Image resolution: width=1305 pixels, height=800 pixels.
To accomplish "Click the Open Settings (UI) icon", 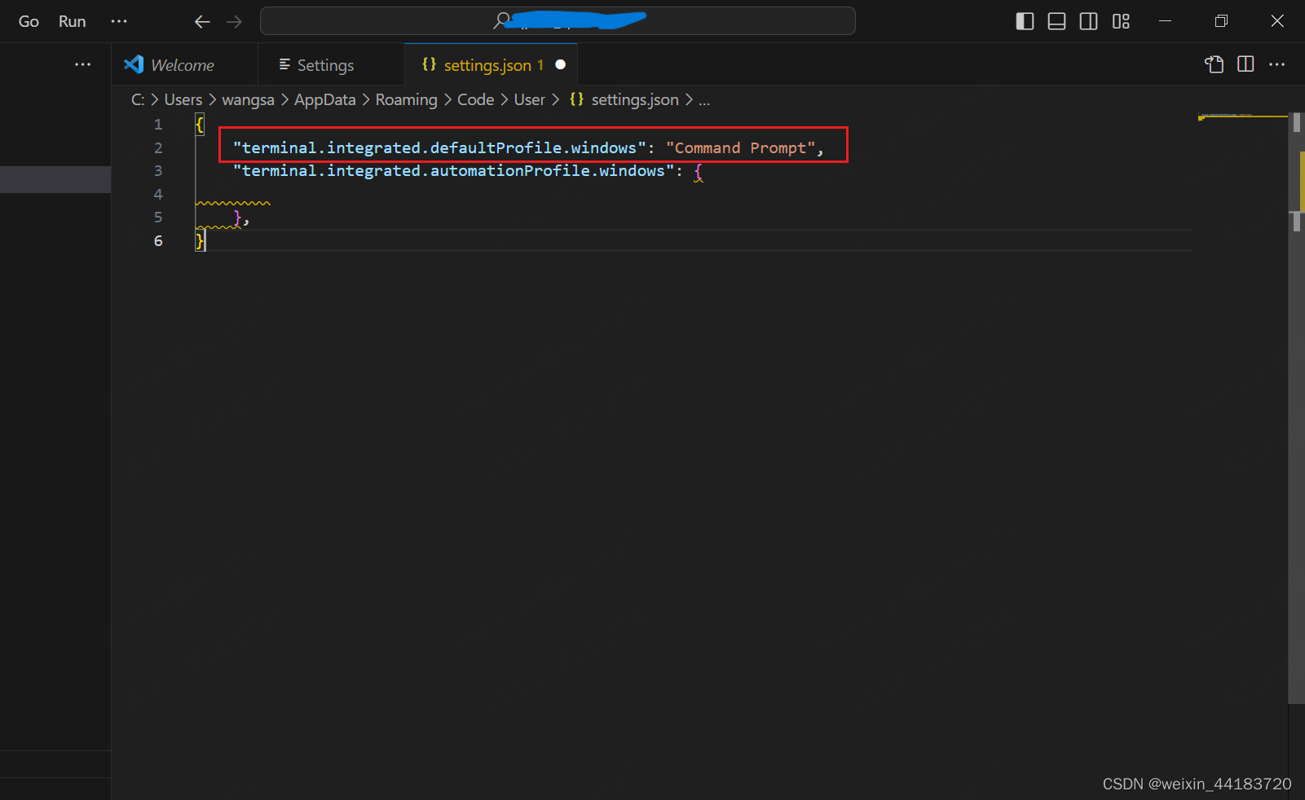I will [1214, 64].
